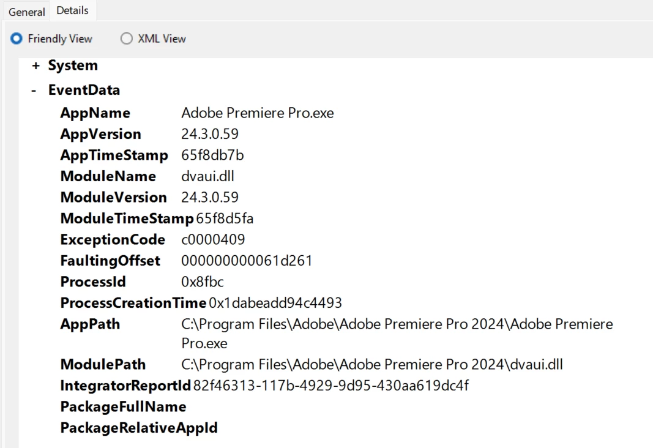Click the ModuleVersion value 24.3.0.59
The image size is (653, 448).
[210, 197]
